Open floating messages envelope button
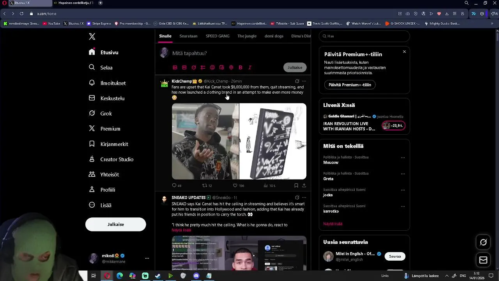The image size is (499, 281). tap(483, 260)
